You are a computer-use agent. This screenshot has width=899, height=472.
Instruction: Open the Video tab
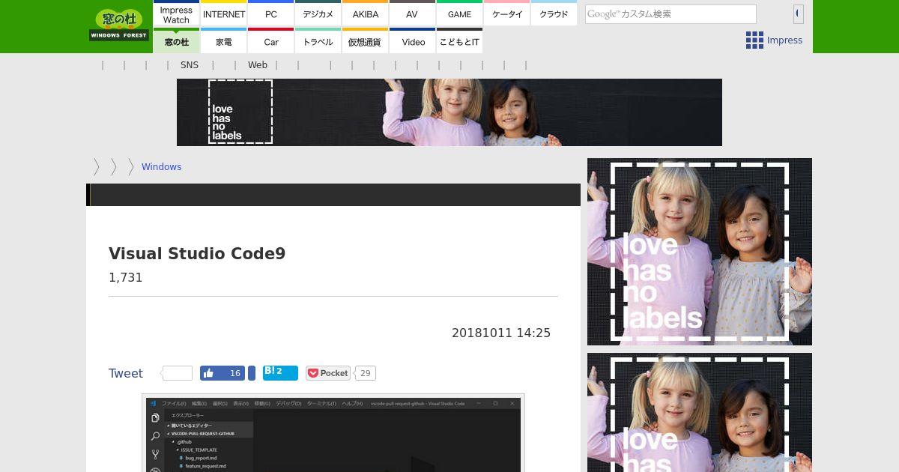413,41
